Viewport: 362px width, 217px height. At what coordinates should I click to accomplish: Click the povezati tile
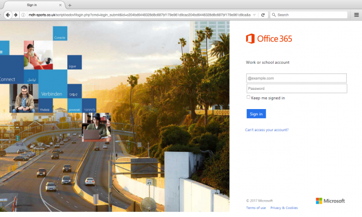pos(74,106)
